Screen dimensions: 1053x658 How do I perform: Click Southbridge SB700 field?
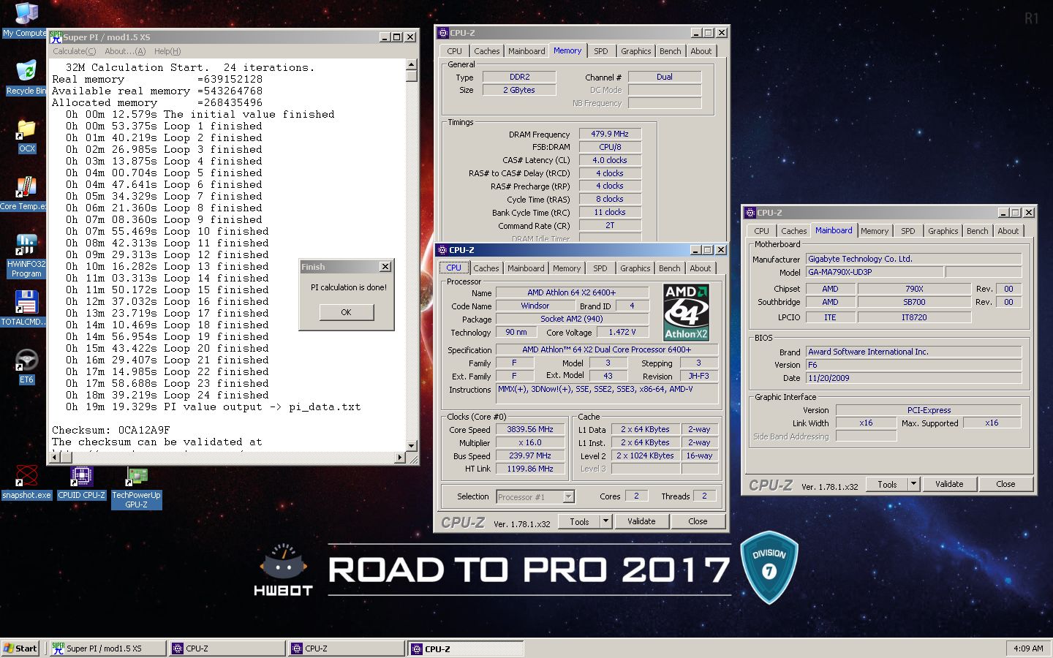click(914, 302)
